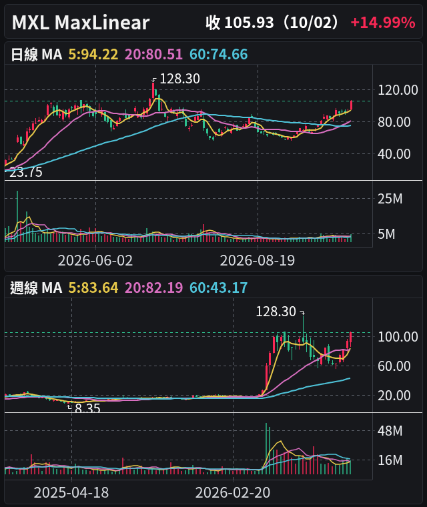Select weekly MA 20:82.19 value
The height and width of the screenshot is (507, 427).
click(153, 288)
